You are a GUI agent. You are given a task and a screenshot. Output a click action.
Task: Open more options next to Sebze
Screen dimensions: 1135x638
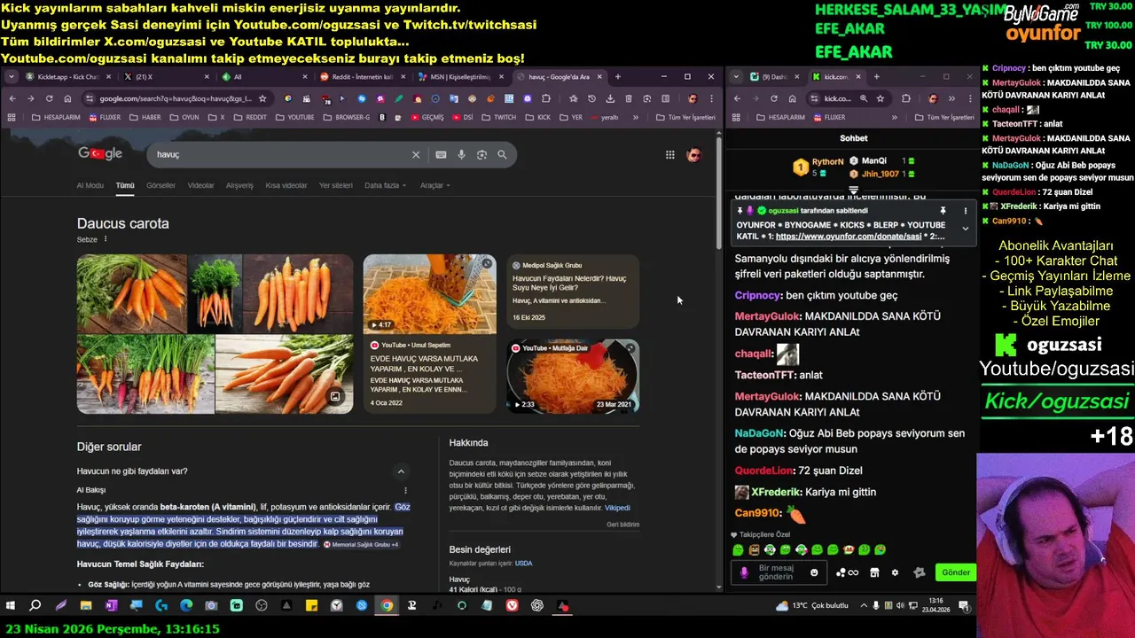pos(106,239)
